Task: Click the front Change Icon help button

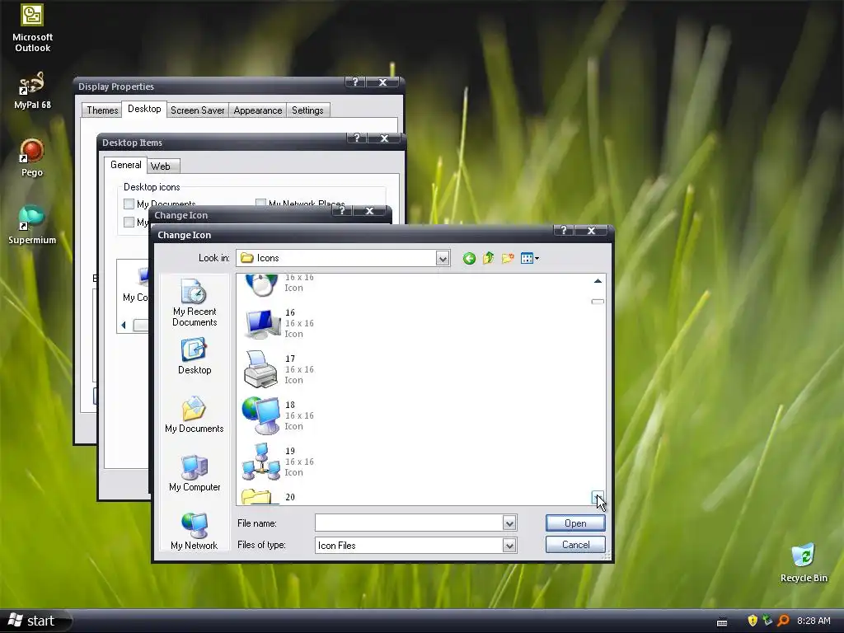Action: coord(564,231)
